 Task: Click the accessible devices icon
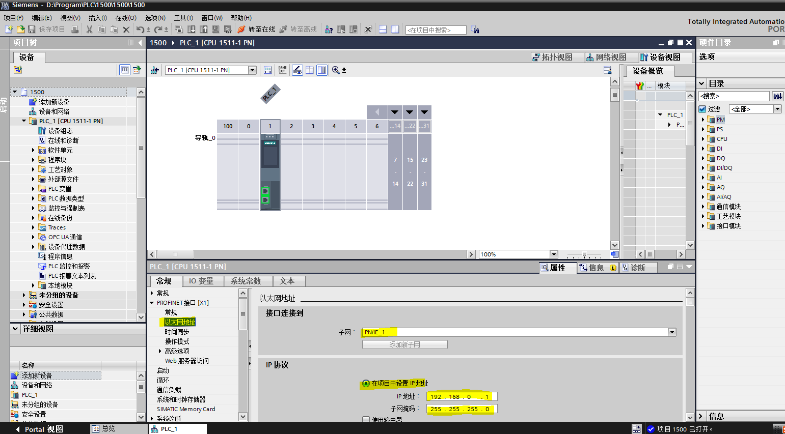pyautogui.click(x=329, y=30)
